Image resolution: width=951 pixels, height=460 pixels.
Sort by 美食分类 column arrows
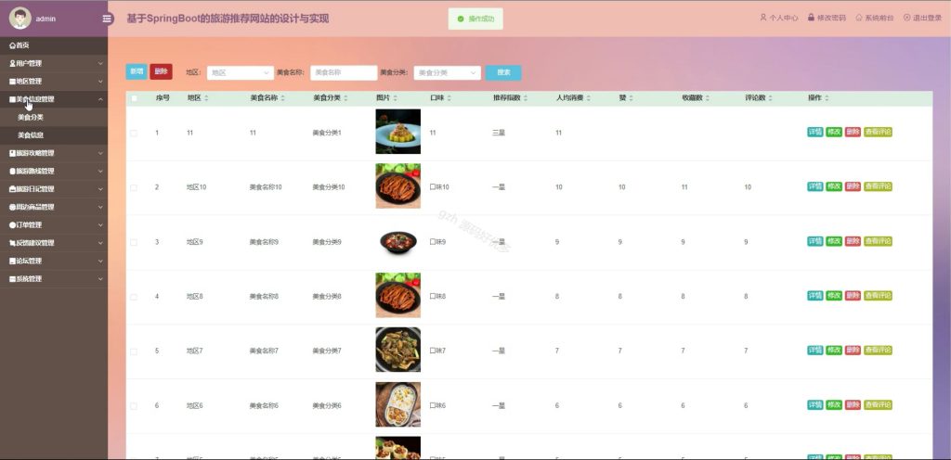345,98
